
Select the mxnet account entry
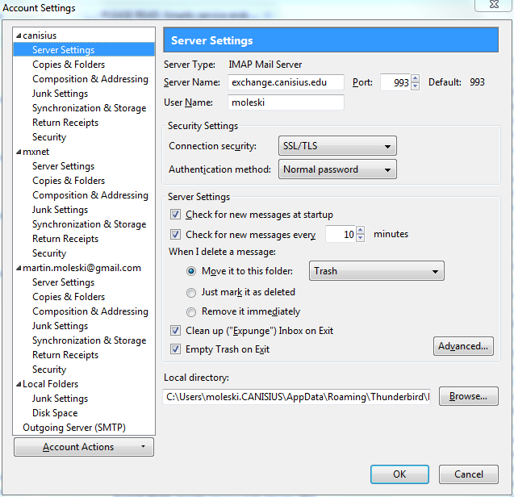click(x=36, y=152)
